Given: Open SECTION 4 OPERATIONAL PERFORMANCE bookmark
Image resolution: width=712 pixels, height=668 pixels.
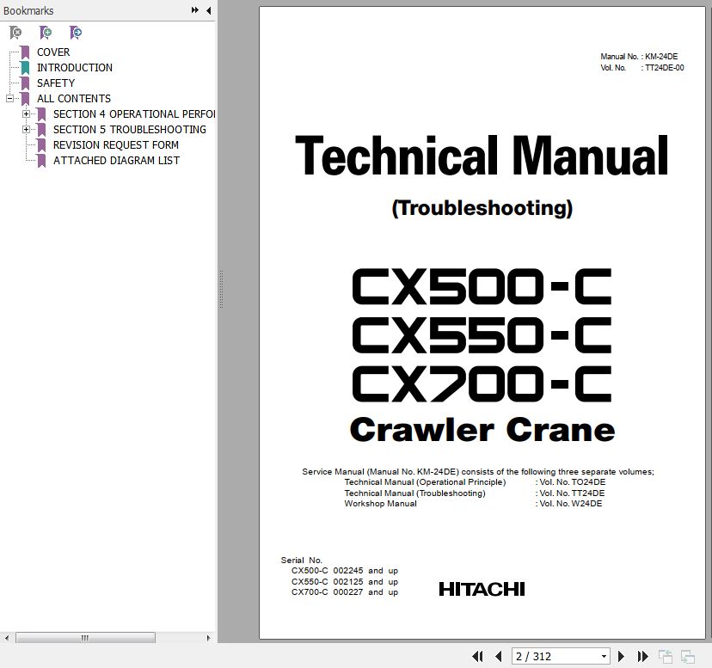Looking at the screenshot, I should pos(134,114).
